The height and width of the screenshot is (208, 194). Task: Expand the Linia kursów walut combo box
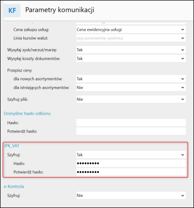pos(131,38)
